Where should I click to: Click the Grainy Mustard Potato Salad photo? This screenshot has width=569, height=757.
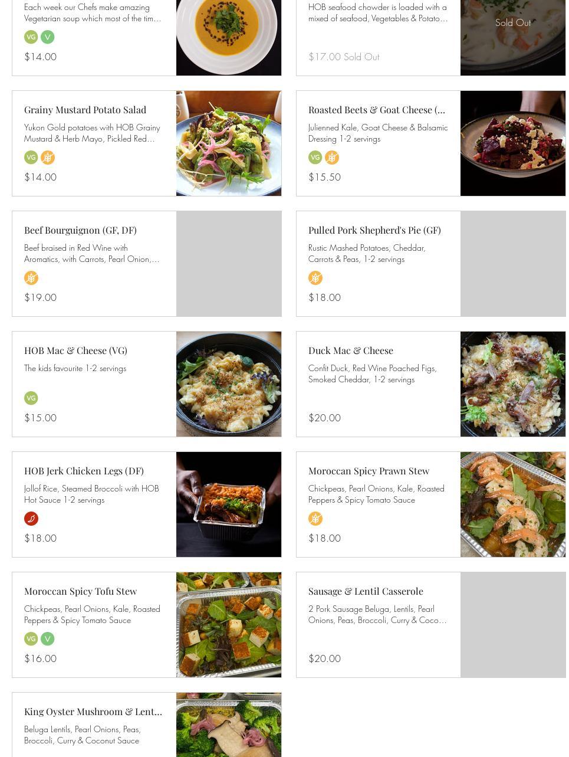coord(229,143)
